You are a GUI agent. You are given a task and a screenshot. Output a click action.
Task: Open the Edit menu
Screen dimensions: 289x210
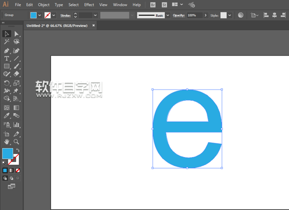pos(29,5)
